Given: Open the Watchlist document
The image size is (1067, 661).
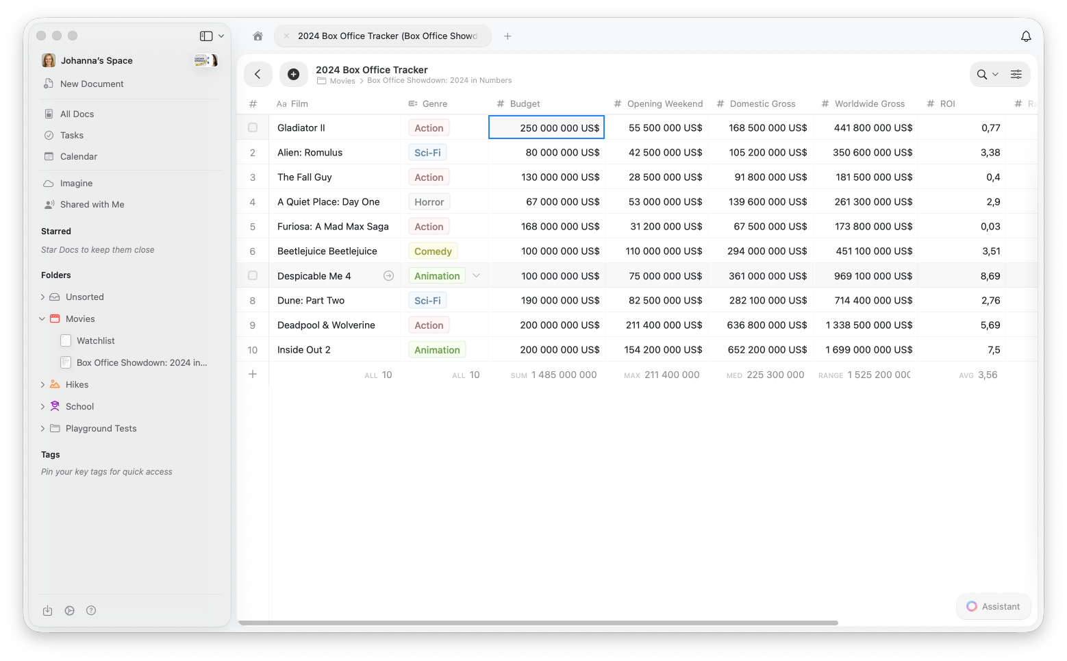Looking at the screenshot, I should (95, 340).
